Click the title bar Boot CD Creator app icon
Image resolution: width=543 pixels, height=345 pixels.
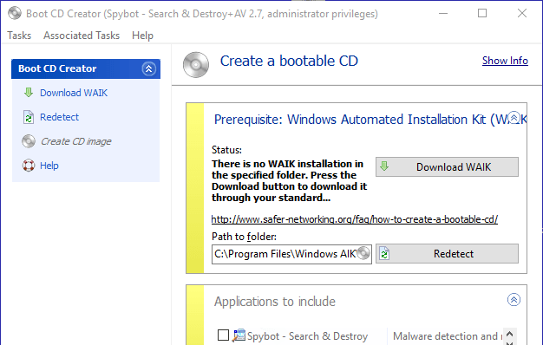tap(15, 13)
